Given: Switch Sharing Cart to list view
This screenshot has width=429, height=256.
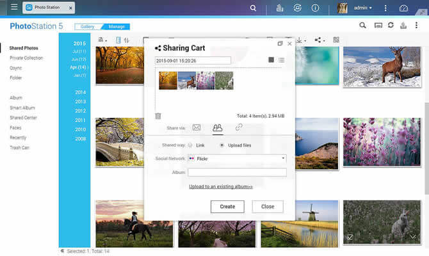Looking at the screenshot, I should click(281, 60).
